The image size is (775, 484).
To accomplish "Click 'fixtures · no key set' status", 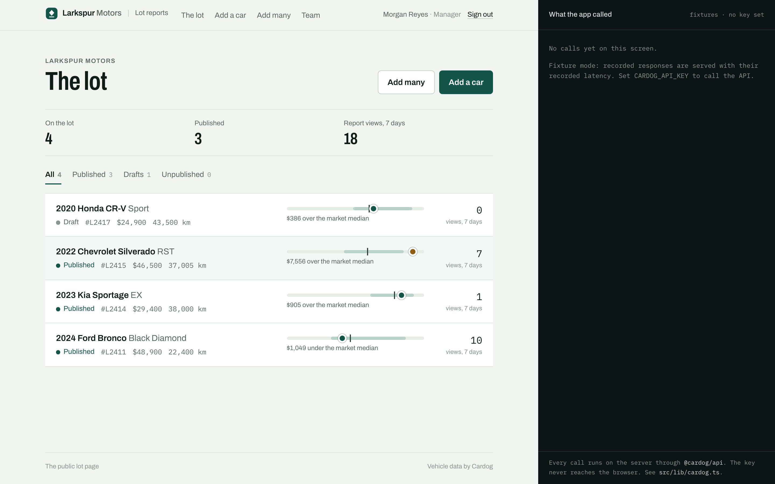I will (727, 15).
